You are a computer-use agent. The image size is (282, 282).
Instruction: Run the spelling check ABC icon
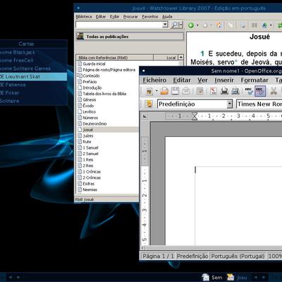249,91
